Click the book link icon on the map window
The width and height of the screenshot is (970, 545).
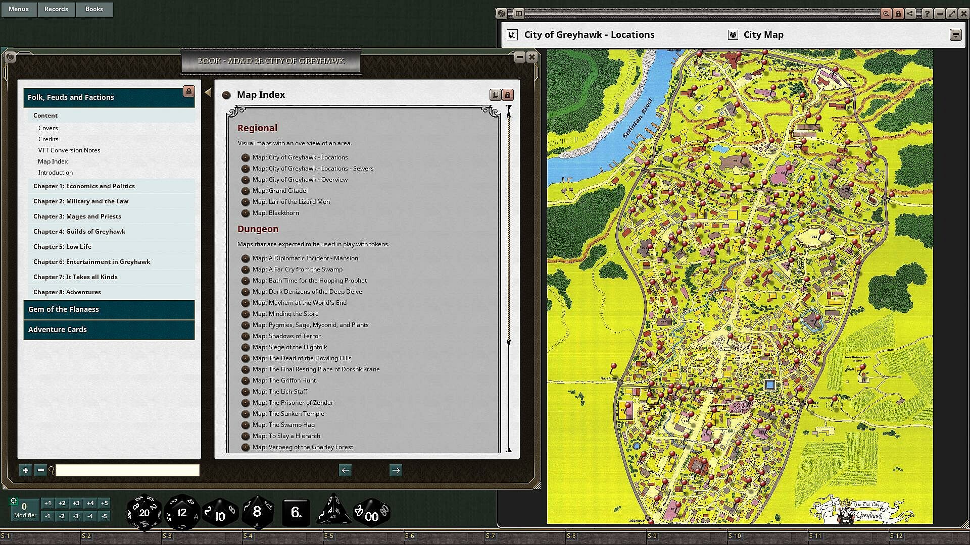click(518, 14)
